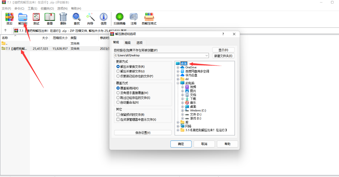Open the 帮助(H) menu
This screenshot has width=339, height=177.
pyautogui.click(x=76, y=8)
